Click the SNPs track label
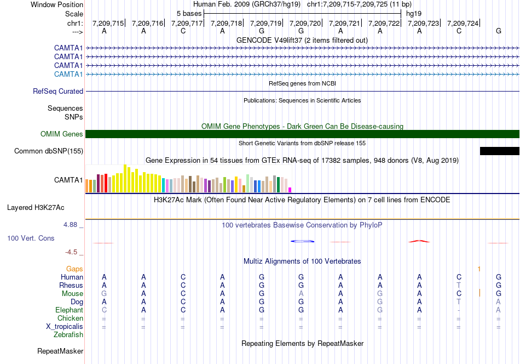Screen dimensions: 520x364 click(x=74, y=117)
